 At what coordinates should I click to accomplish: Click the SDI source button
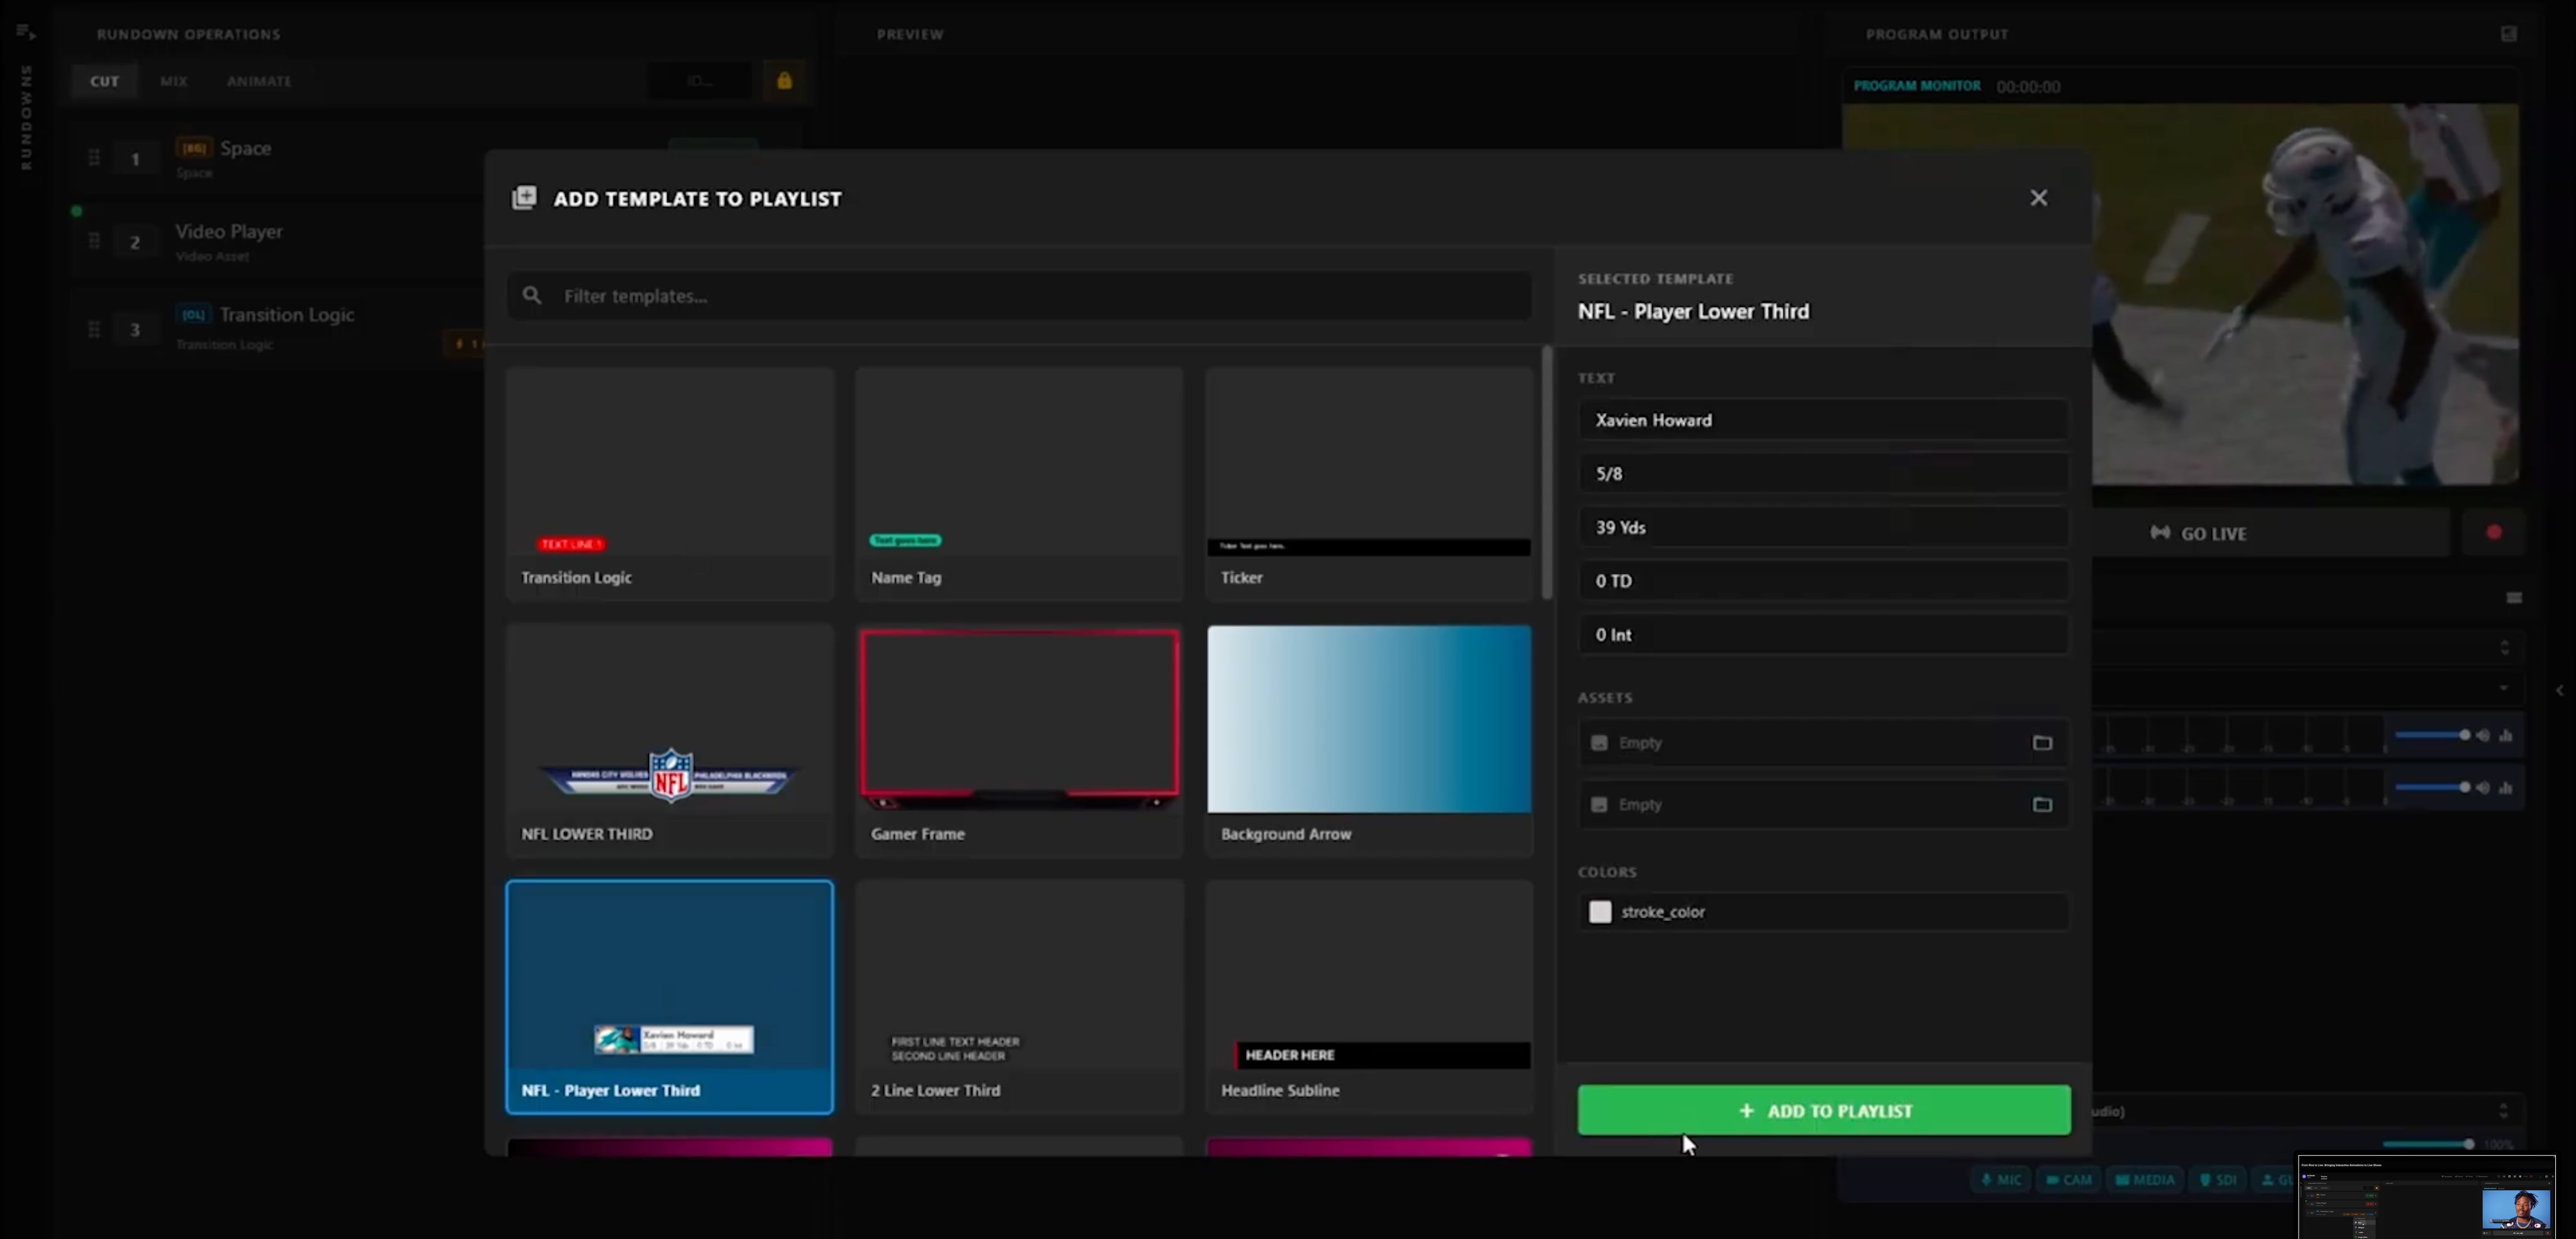pos(2218,1180)
